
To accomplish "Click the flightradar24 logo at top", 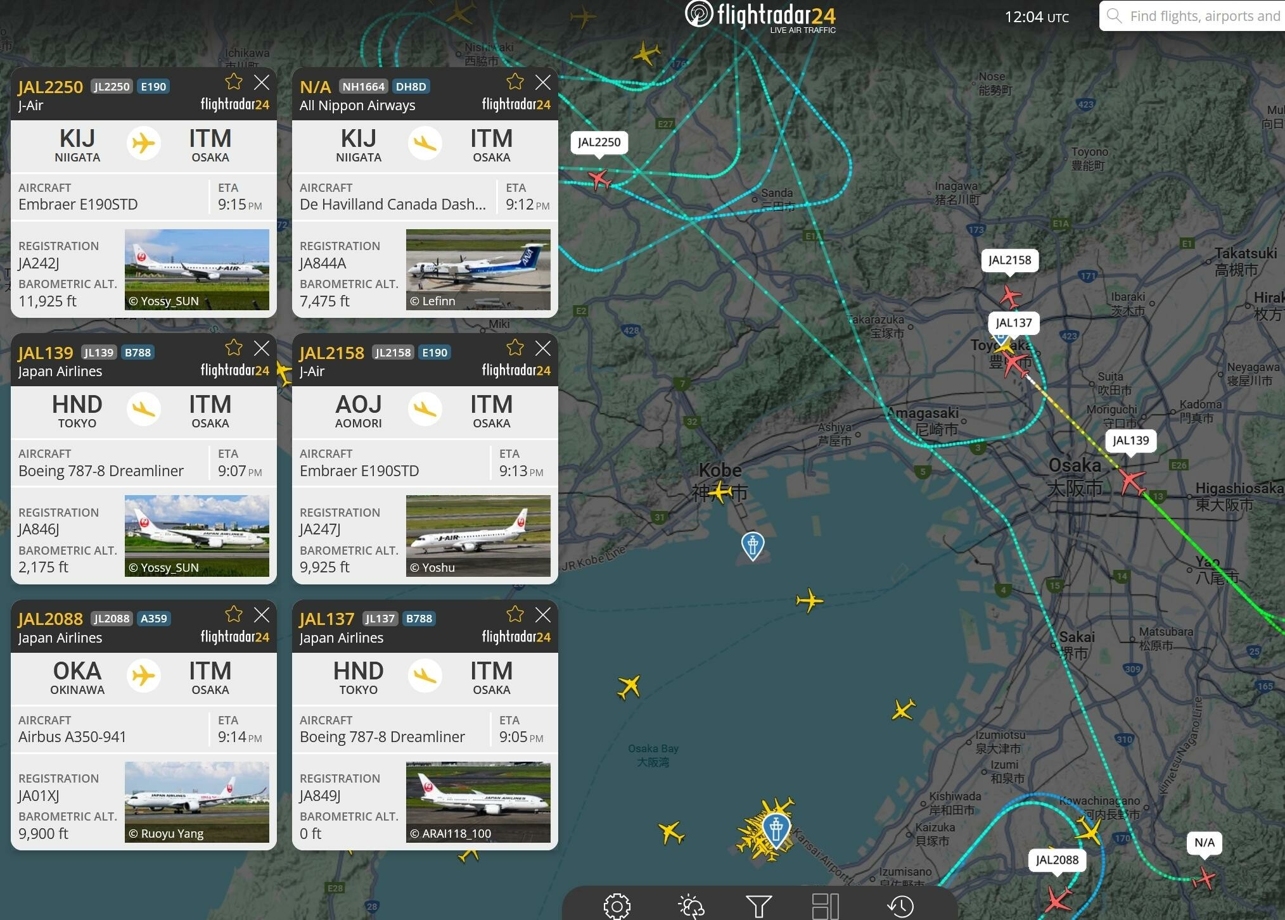I will pos(760,16).
